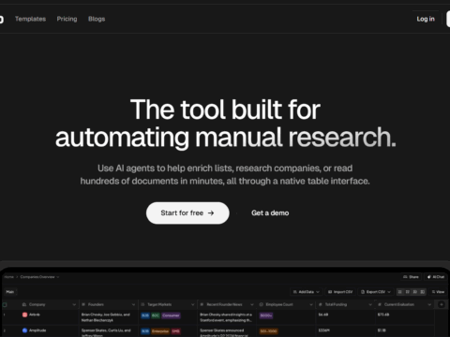This screenshot has width=450, height=337.
Task: Click the Get a demo link
Action: click(270, 213)
